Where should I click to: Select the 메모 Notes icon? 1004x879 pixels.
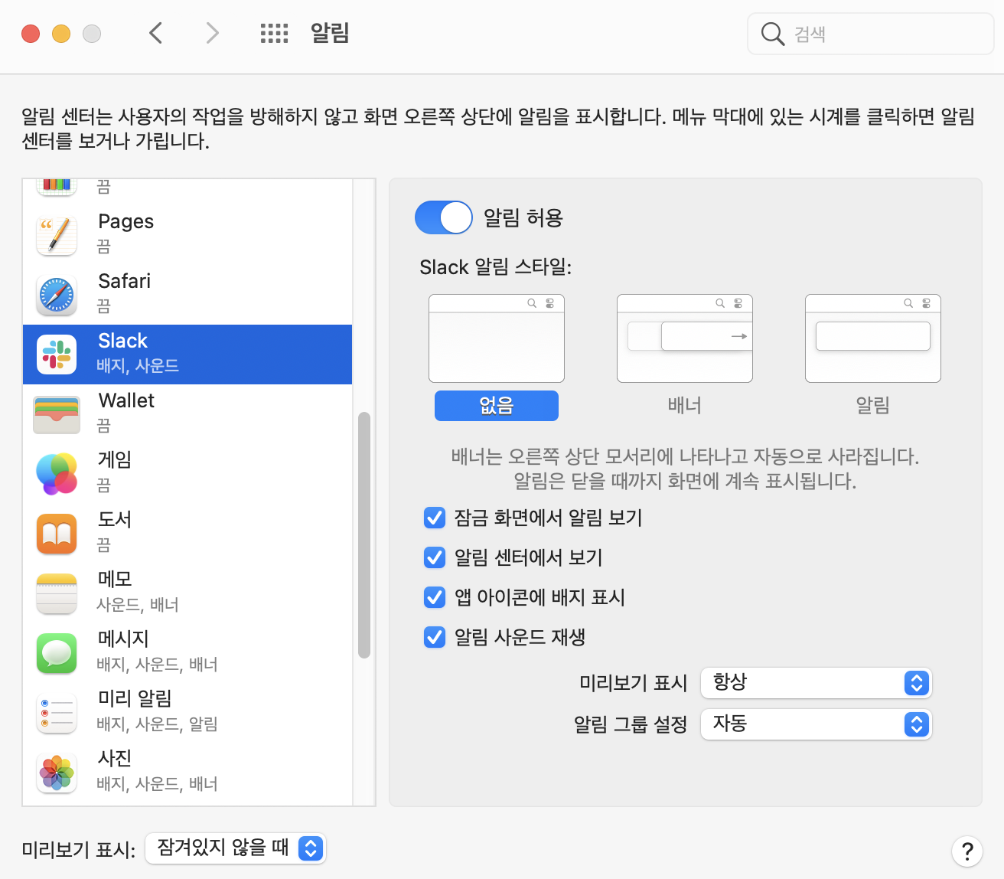click(57, 593)
